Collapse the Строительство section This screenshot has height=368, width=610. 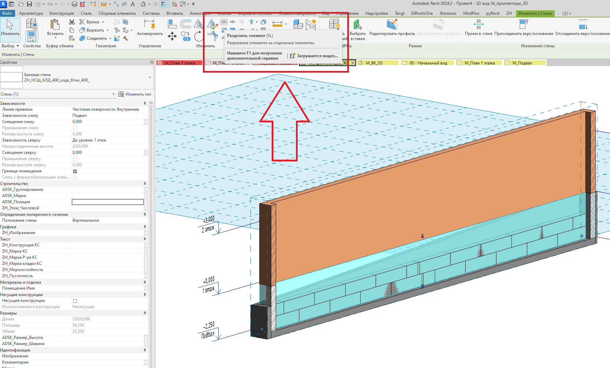click(x=145, y=184)
